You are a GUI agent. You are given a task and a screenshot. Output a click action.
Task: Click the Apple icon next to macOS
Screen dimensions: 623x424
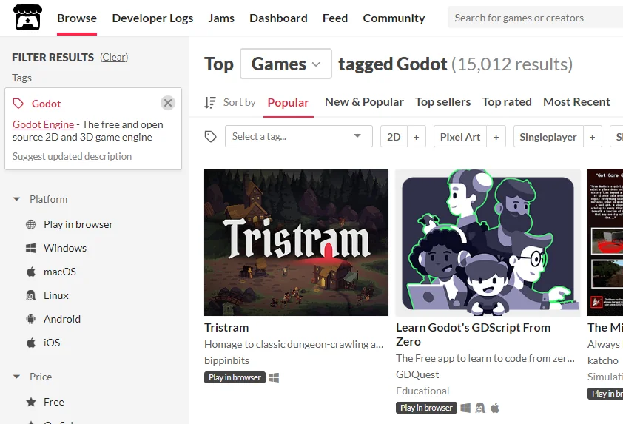click(x=30, y=272)
